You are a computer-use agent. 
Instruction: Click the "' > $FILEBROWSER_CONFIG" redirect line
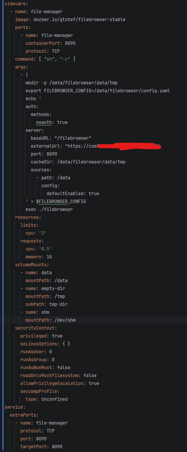click(56, 202)
